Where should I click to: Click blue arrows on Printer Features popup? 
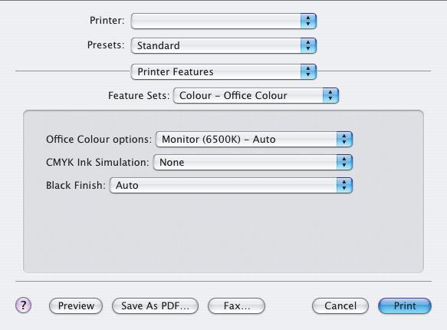click(308, 71)
